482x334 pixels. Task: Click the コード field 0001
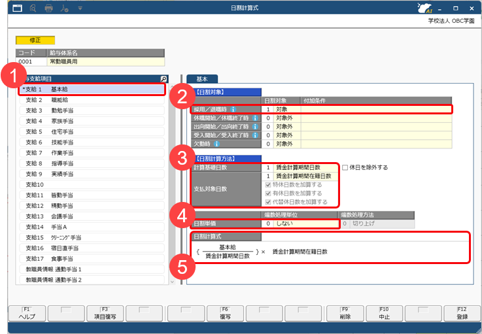[x=31, y=61]
